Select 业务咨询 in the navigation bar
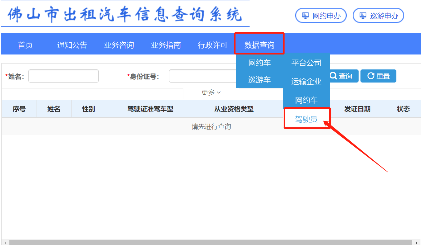 119,45
